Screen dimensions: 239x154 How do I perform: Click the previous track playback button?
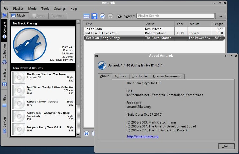87,134
